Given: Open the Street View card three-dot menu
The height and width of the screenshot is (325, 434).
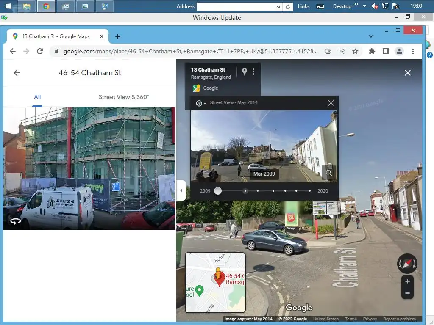Looking at the screenshot, I should pyautogui.click(x=253, y=72).
